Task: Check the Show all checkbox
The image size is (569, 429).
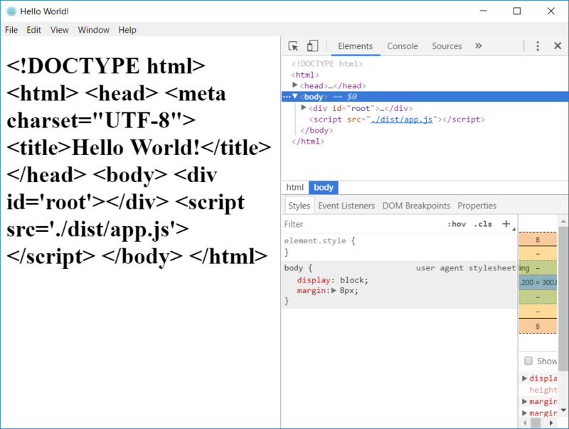Action: click(528, 361)
